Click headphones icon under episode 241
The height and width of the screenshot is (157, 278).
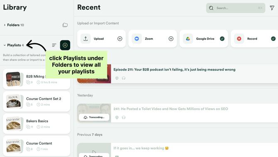pyautogui.click(x=124, y=117)
